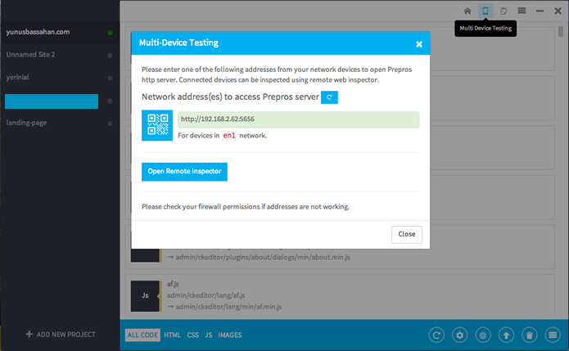The image size is (569, 351).
Task: Click Open Remote Inspector button
Action: (184, 172)
